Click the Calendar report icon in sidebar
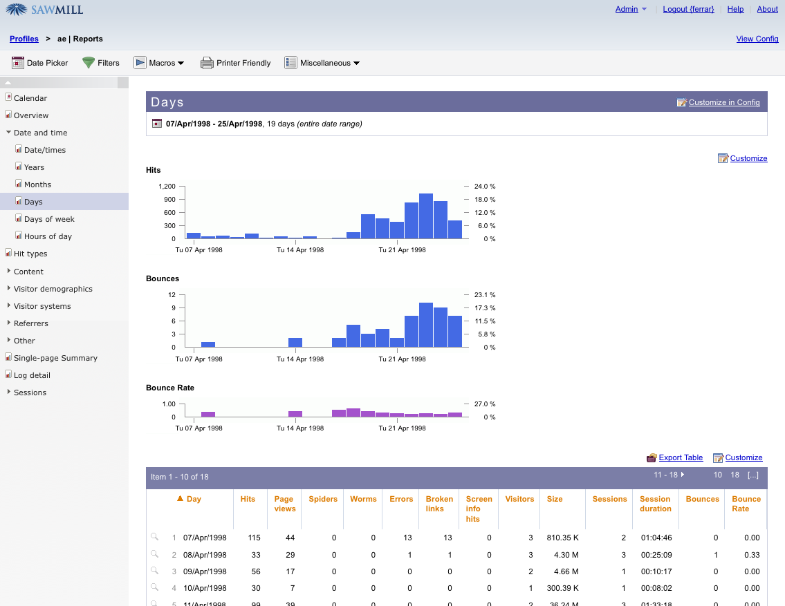The width and height of the screenshot is (785, 606). coord(8,97)
